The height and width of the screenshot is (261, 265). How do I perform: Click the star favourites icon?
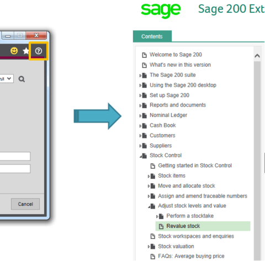tap(26, 51)
